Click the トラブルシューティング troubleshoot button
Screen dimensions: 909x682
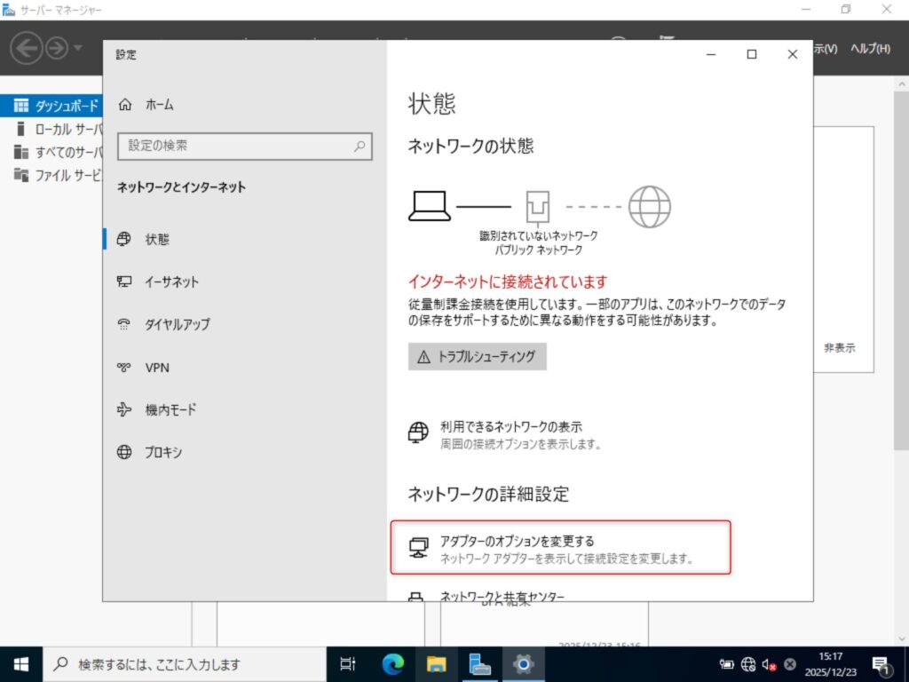[x=478, y=357]
